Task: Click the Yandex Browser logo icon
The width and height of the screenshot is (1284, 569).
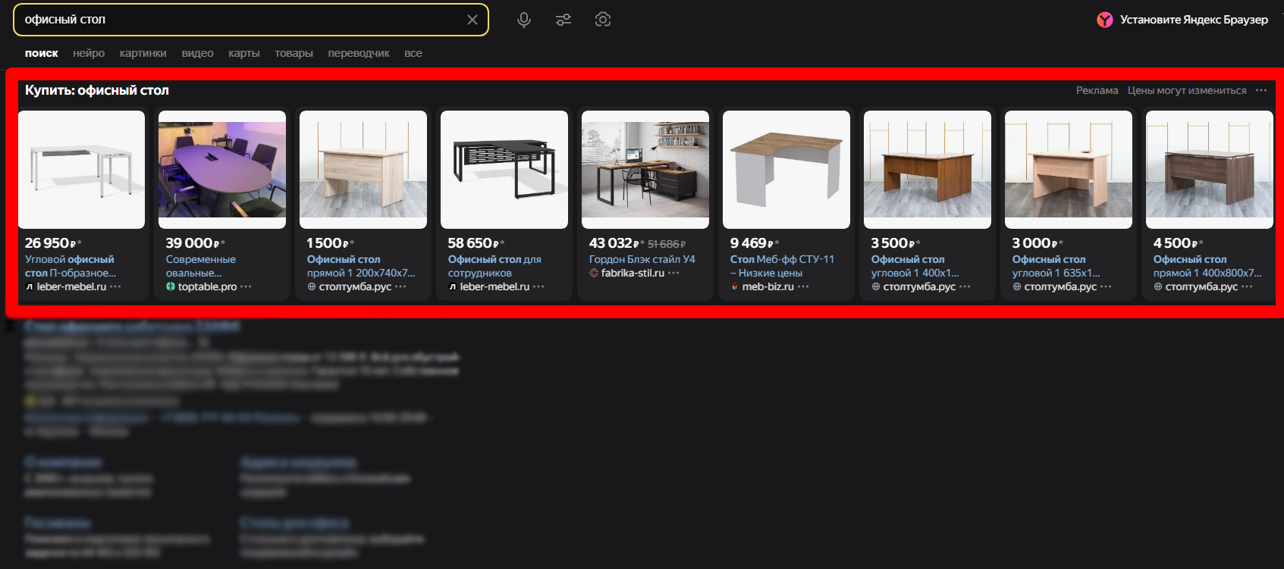Action: pyautogui.click(x=1105, y=20)
